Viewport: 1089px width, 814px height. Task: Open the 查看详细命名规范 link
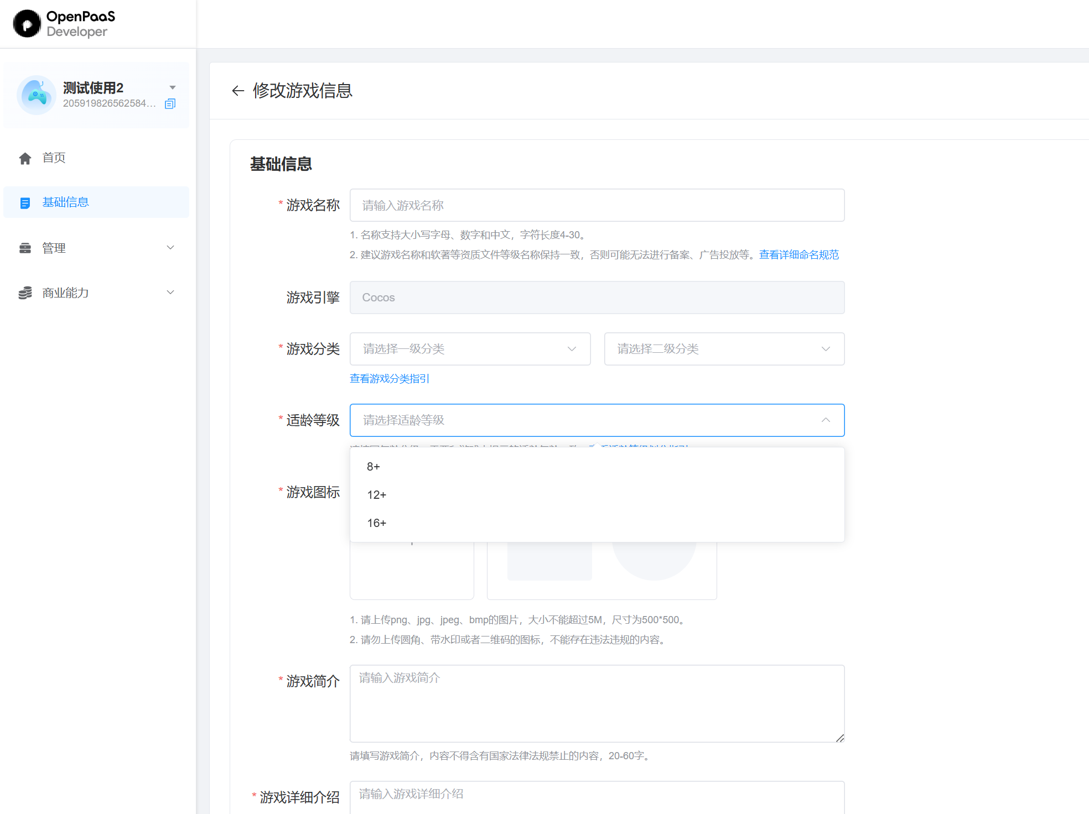click(x=799, y=255)
